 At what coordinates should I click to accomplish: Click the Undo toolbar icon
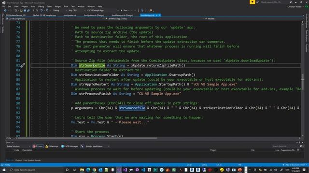[x=42, y=11]
